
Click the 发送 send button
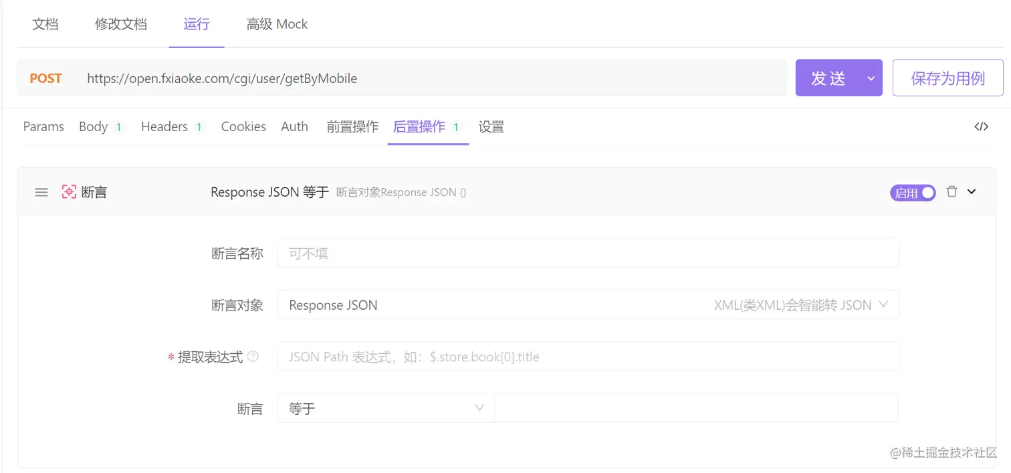click(828, 78)
